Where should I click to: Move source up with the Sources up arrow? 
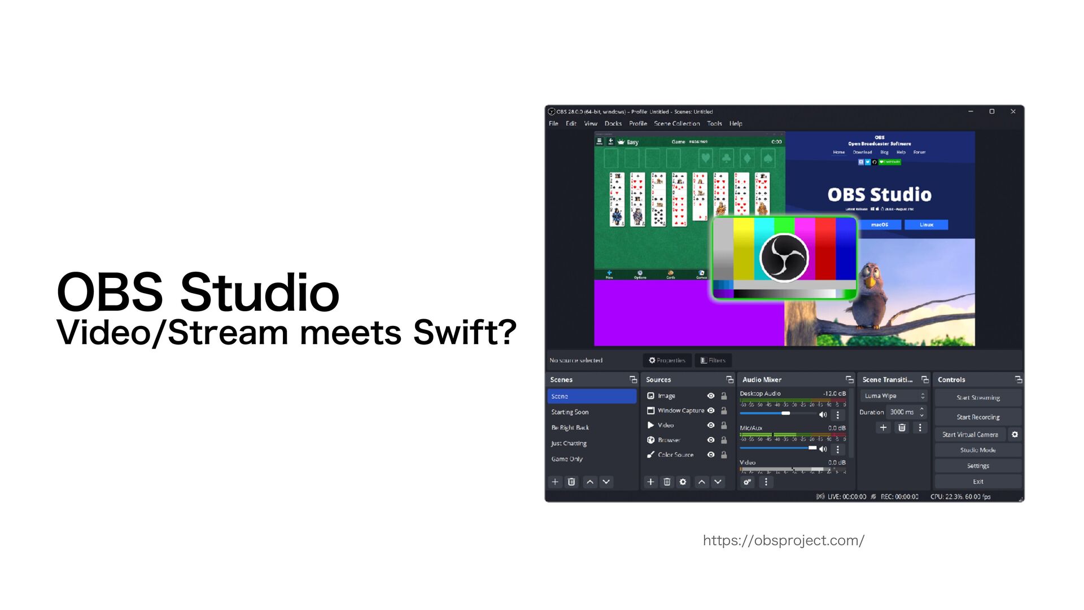(702, 482)
